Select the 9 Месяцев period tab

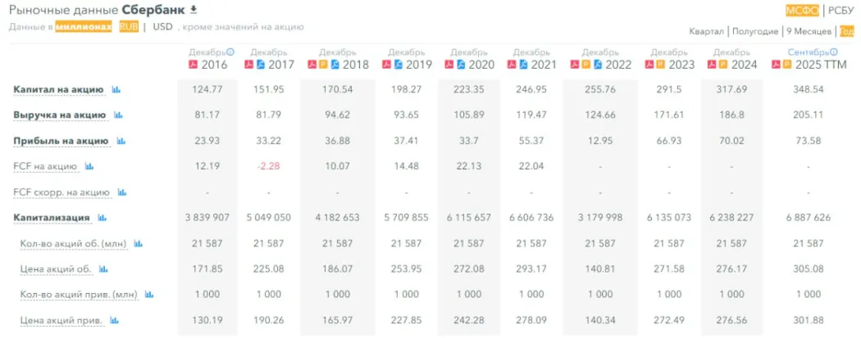[809, 31]
